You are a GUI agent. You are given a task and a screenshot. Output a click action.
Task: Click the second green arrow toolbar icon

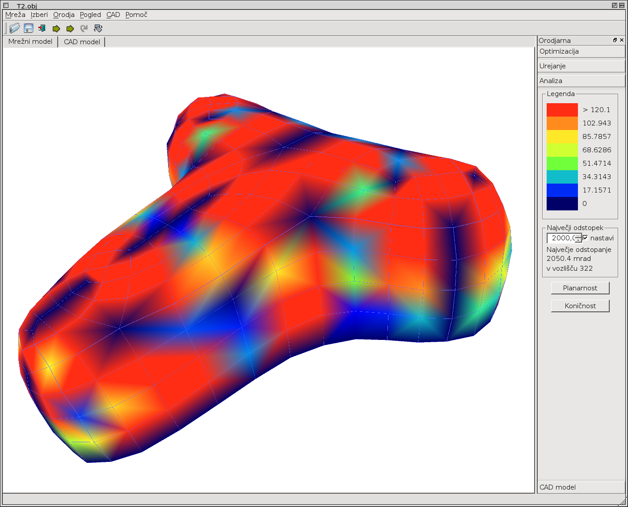[x=70, y=29]
